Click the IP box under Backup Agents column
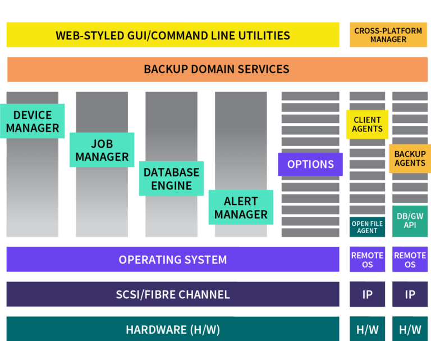This screenshot has width=431, height=341. tap(410, 294)
